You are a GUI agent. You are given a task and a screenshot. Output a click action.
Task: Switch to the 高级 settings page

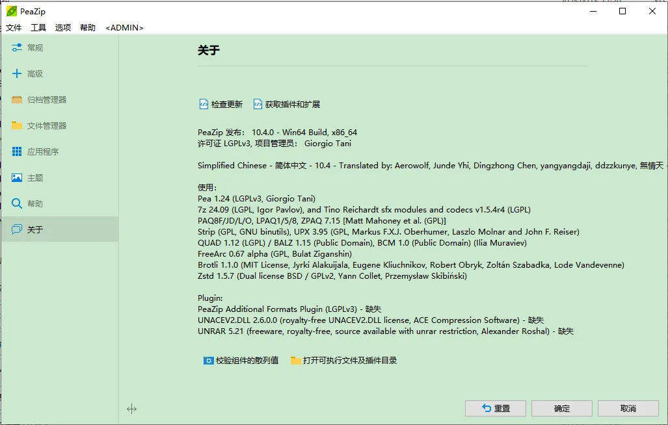pos(60,73)
